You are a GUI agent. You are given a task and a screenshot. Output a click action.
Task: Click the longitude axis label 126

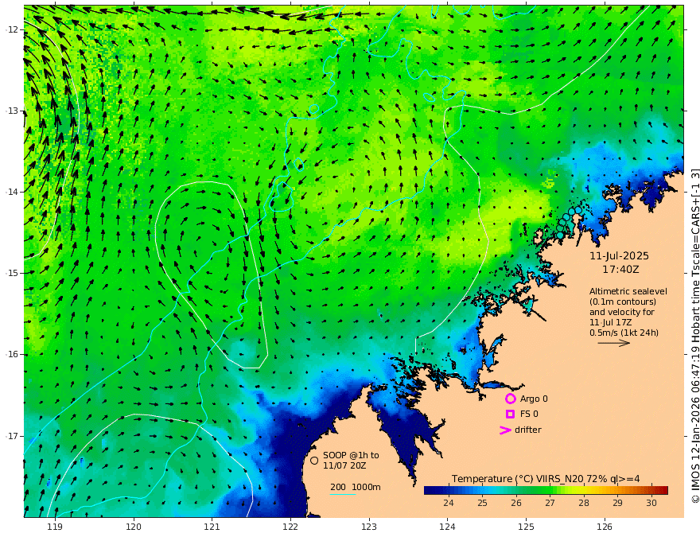[x=605, y=527]
